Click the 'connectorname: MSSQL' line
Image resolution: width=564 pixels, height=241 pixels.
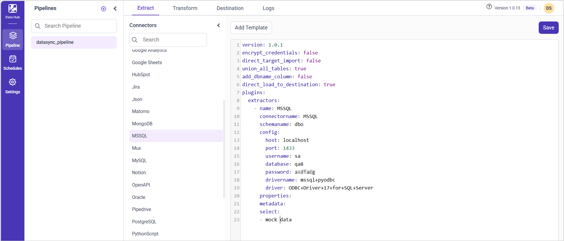288,117
